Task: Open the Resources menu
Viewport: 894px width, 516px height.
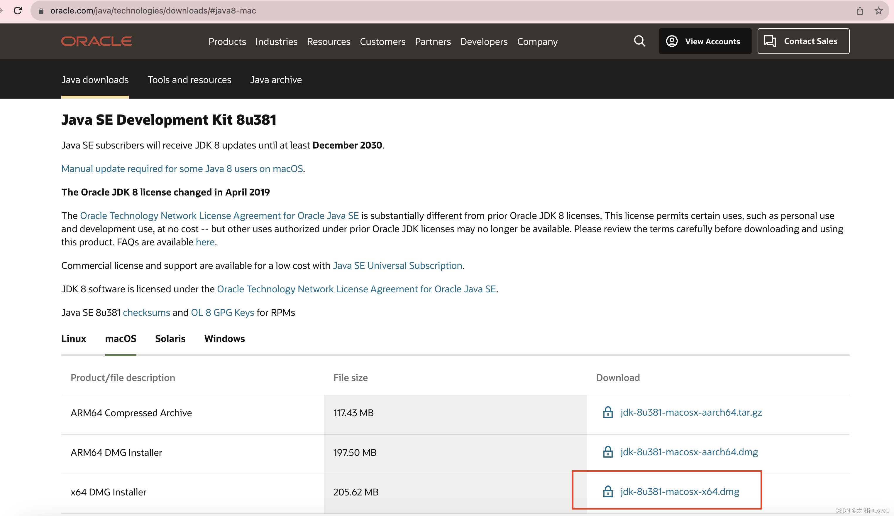Action: 329,41
